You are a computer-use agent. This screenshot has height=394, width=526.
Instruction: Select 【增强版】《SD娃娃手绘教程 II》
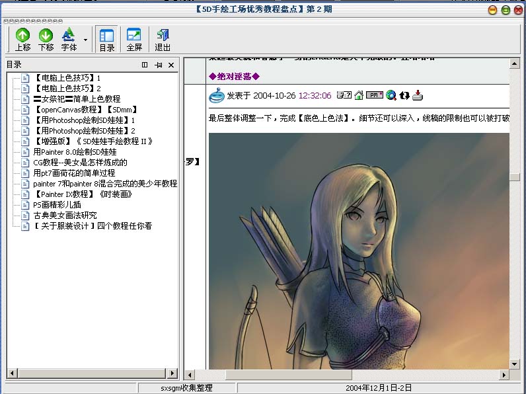tap(93, 141)
